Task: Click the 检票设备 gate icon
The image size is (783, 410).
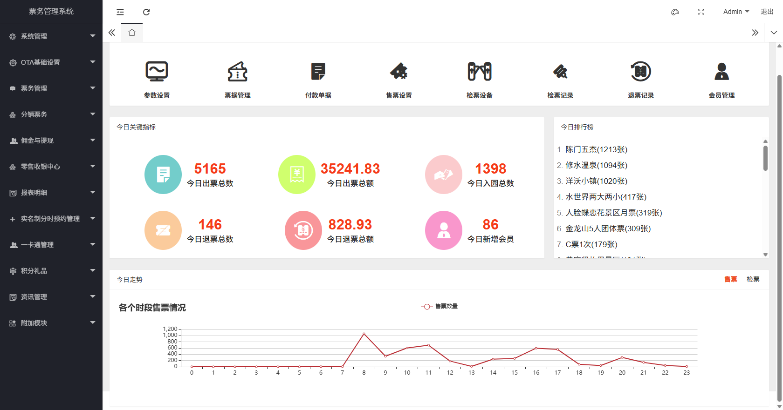Action: pos(479,72)
